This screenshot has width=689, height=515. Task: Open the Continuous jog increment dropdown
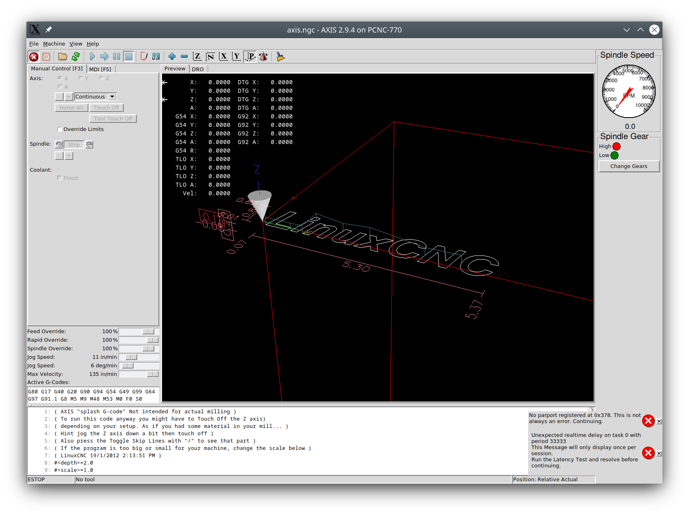click(112, 96)
